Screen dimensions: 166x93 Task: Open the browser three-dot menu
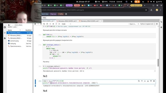pos(161,10)
